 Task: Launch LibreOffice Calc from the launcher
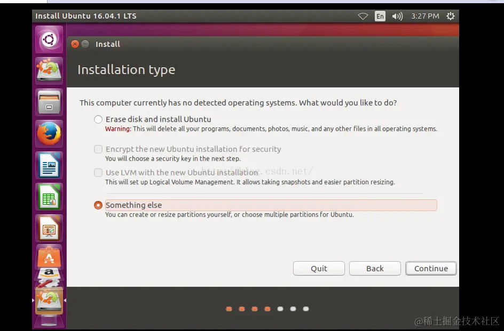point(49,197)
